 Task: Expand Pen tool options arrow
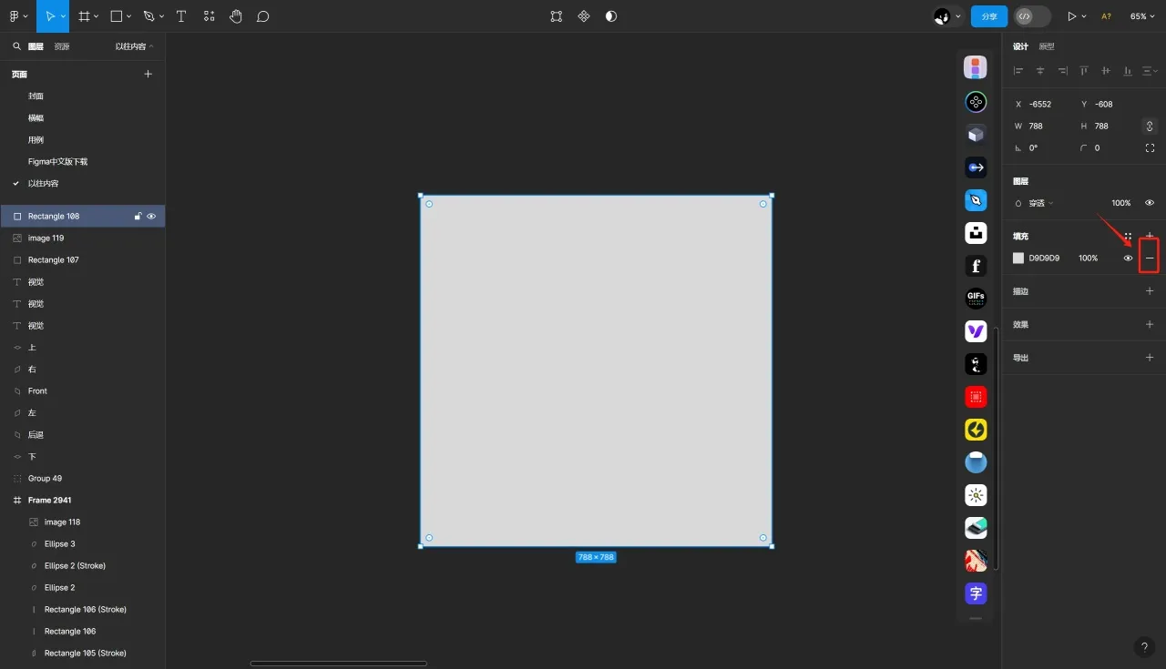[162, 16]
